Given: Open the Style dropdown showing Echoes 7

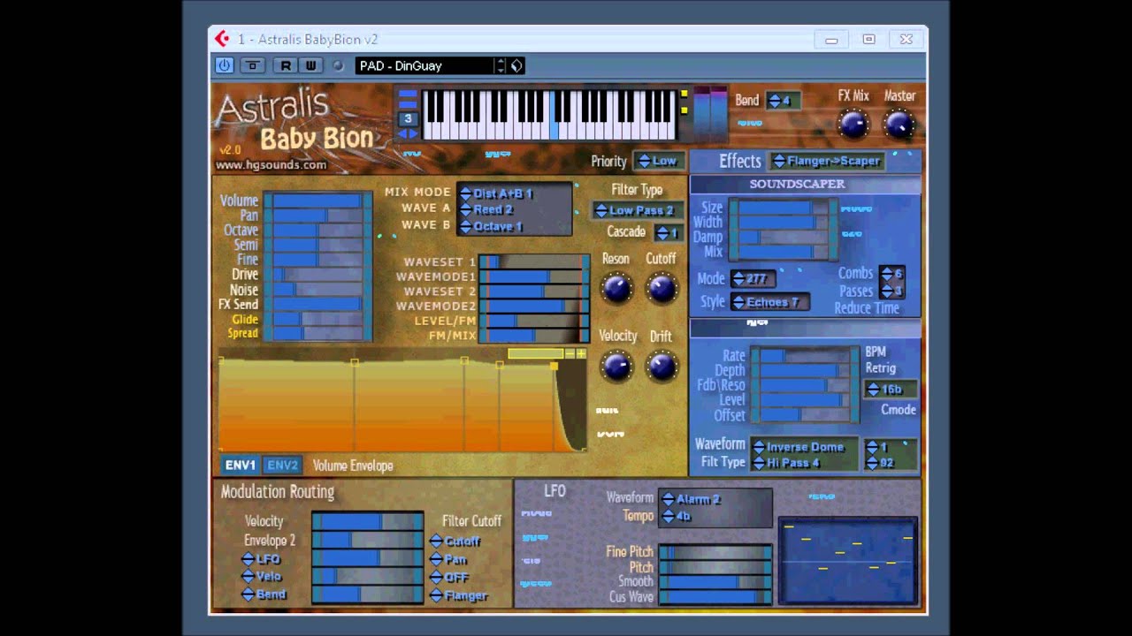Looking at the screenshot, I should pos(769,302).
